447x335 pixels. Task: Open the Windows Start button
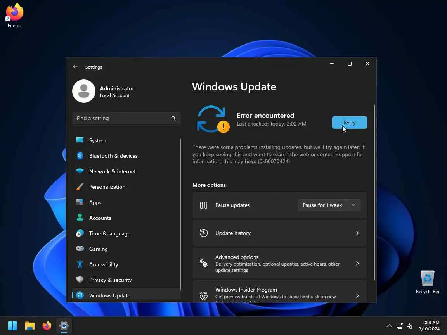pyautogui.click(x=12, y=326)
